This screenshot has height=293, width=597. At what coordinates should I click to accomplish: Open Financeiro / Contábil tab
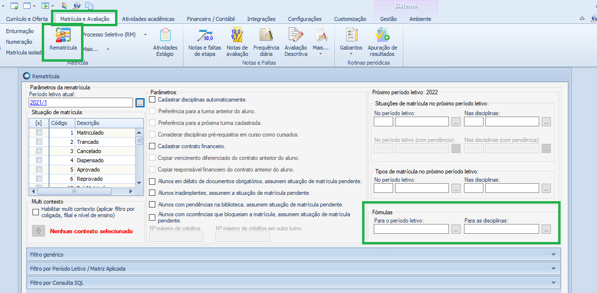coord(211,19)
